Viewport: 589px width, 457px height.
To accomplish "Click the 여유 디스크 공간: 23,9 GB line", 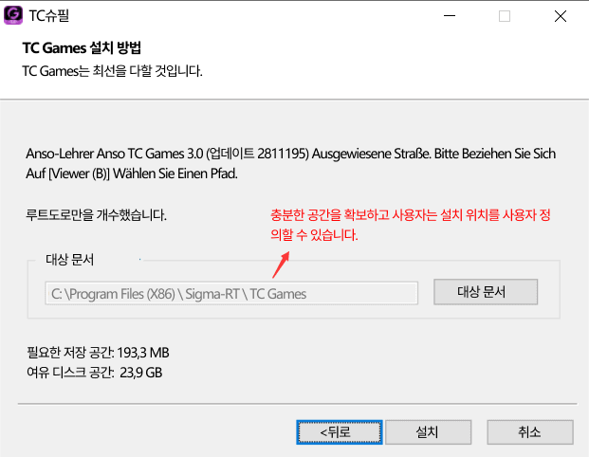I will click(x=94, y=373).
